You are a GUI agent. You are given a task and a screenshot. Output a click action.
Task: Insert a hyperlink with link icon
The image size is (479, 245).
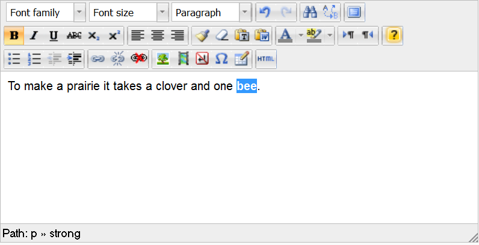[x=97, y=59]
